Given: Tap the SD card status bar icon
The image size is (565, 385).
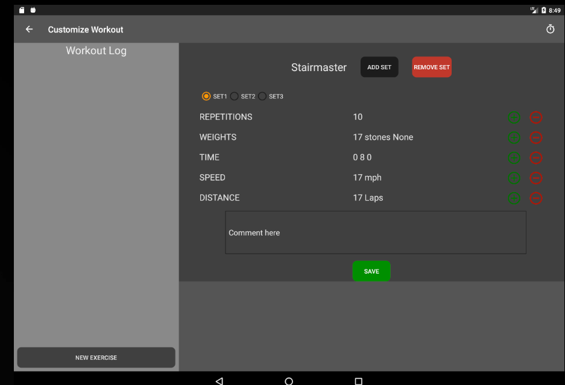Looking at the screenshot, I should pos(22,10).
